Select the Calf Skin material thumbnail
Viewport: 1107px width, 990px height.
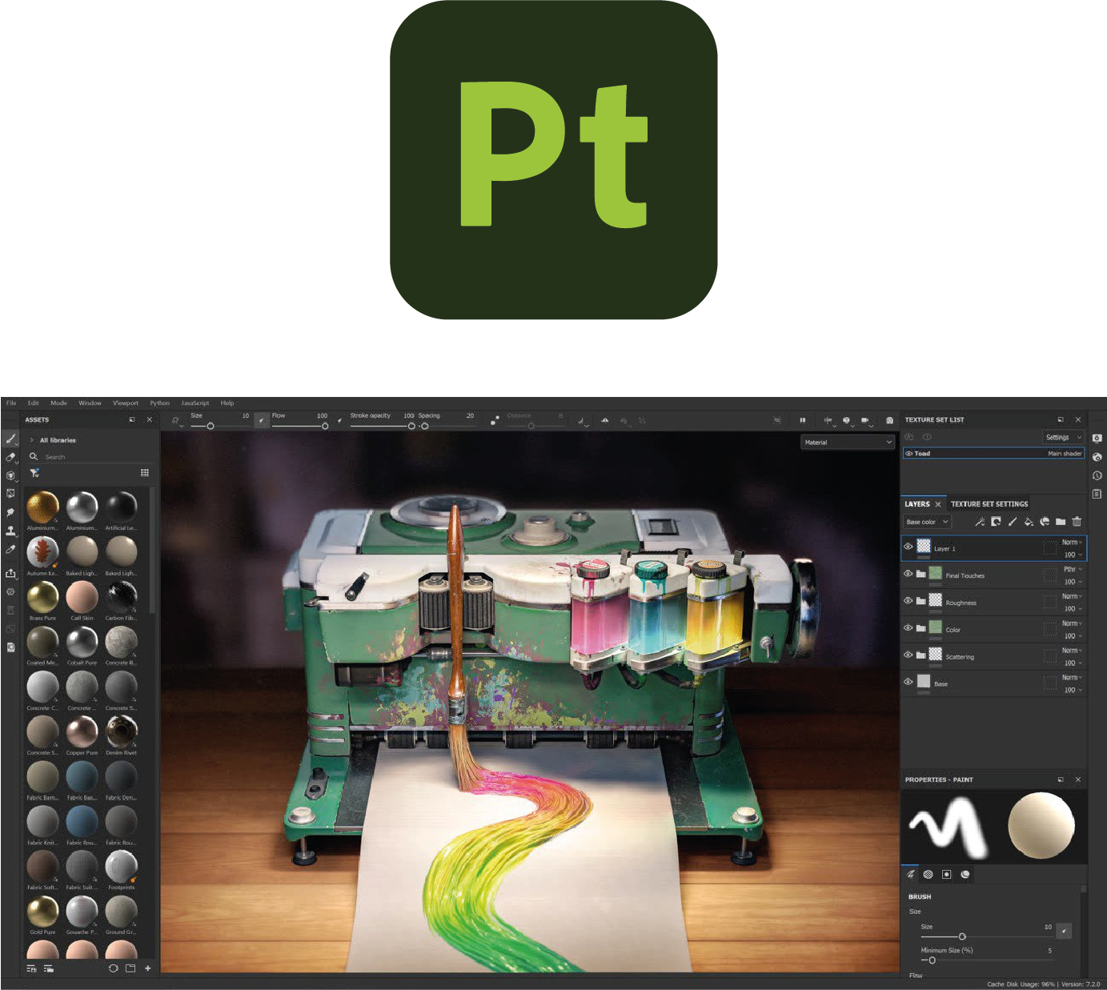82,597
